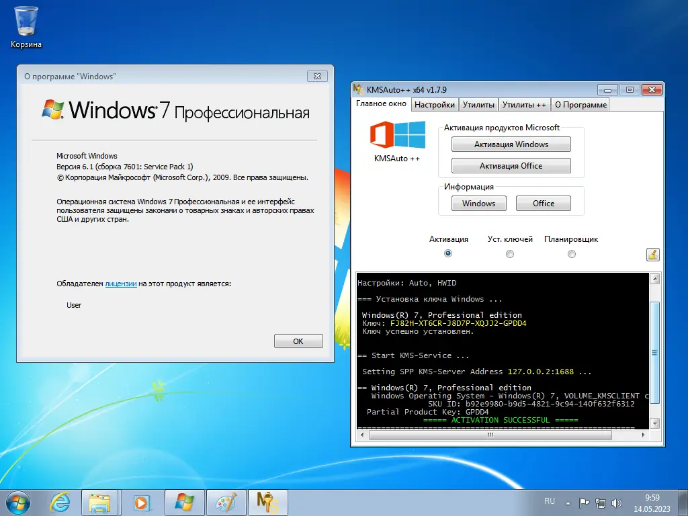Switch to the Настройки tab
The height and width of the screenshot is (516, 688).
[x=435, y=104]
